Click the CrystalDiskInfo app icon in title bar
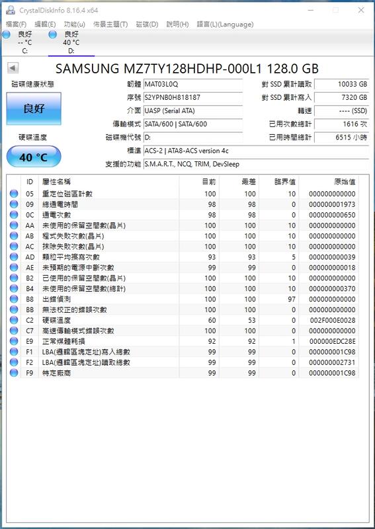The image size is (375, 529). click(11, 10)
